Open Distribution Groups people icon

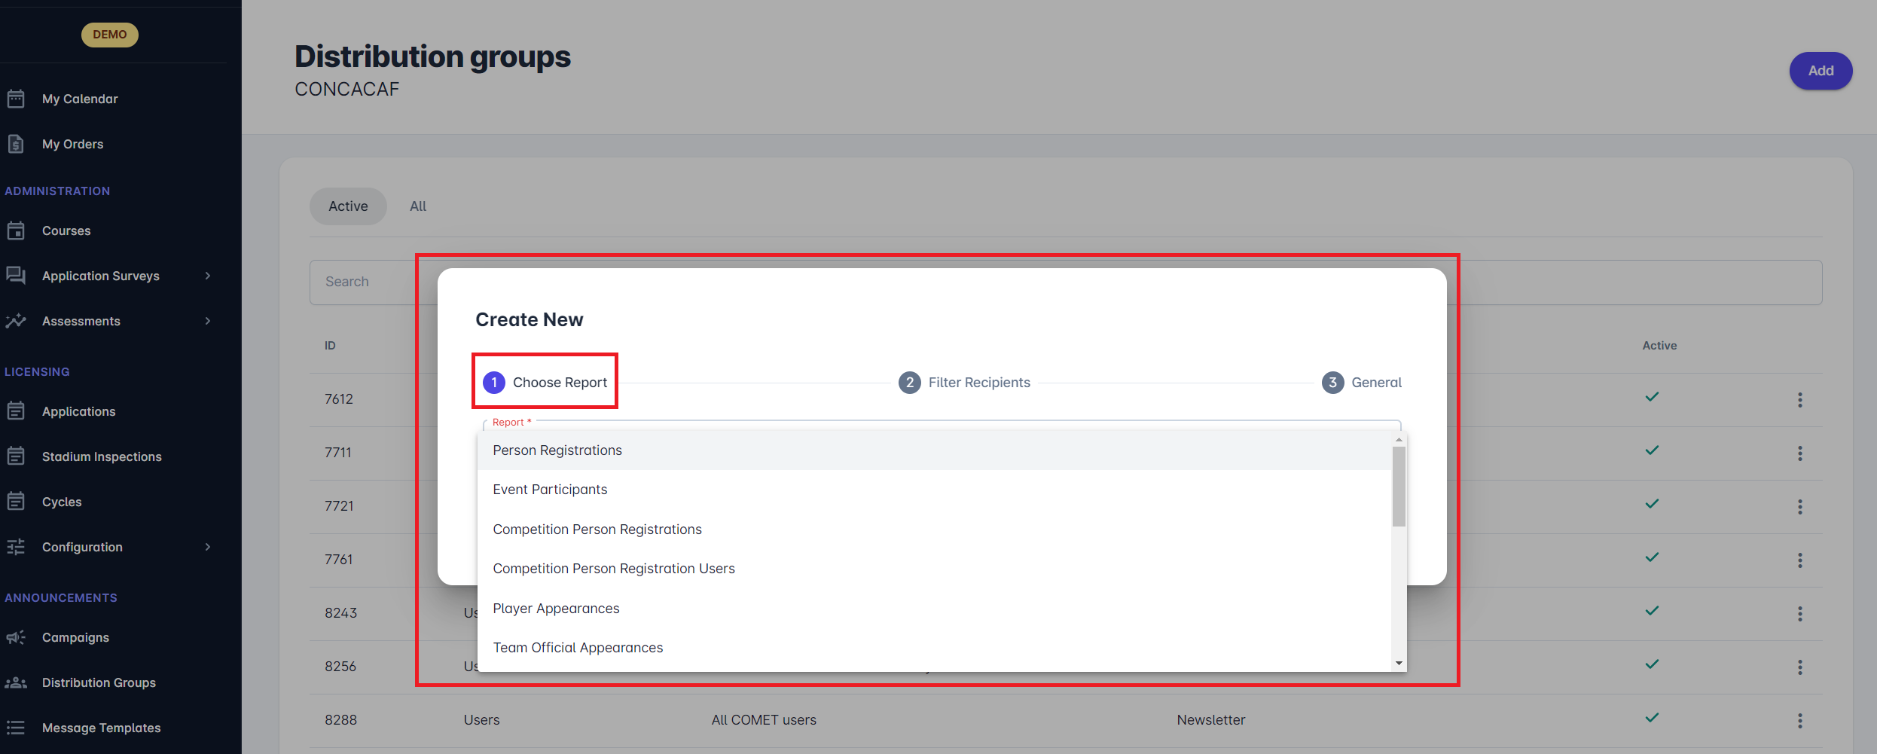[x=16, y=682]
